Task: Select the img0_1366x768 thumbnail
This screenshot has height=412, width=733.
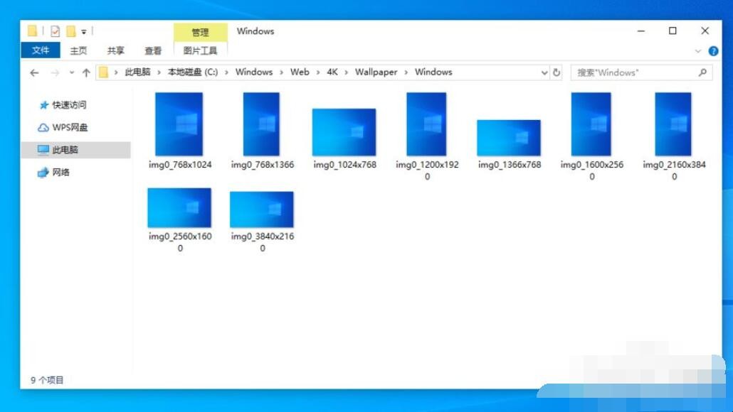Action: click(509, 138)
